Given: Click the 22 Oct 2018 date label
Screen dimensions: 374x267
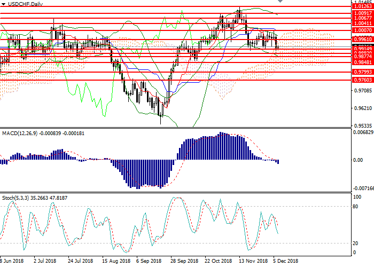Looking at the screenshot, I should click(x=217, y=262).
